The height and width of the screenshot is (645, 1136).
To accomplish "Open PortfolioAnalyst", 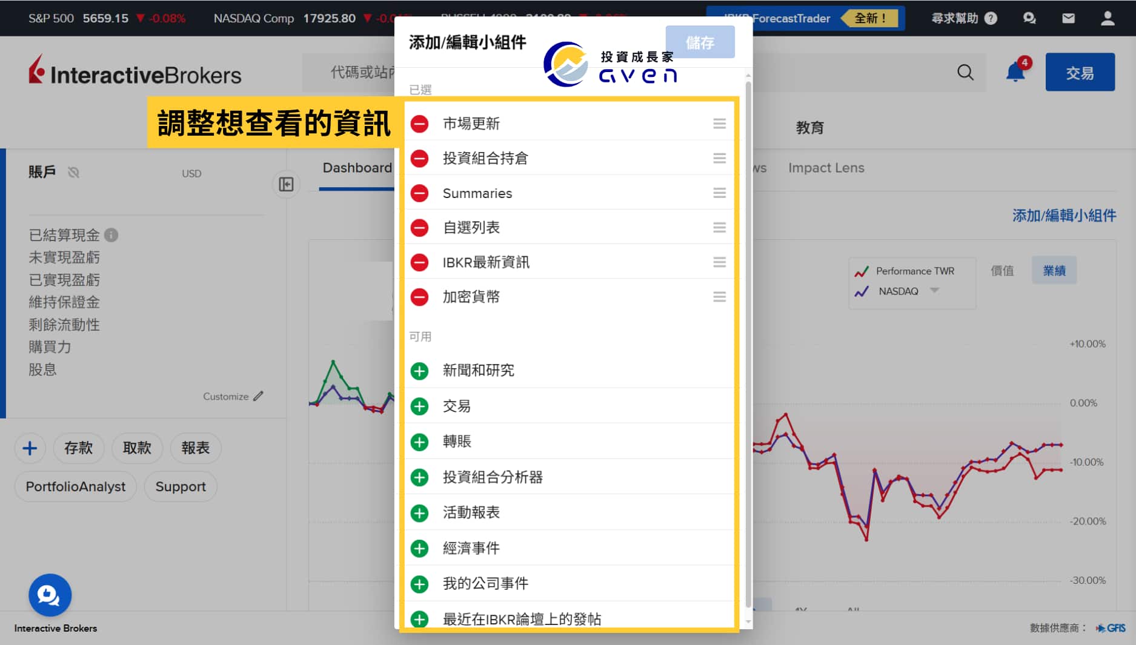I will click(x=76, y=486).
